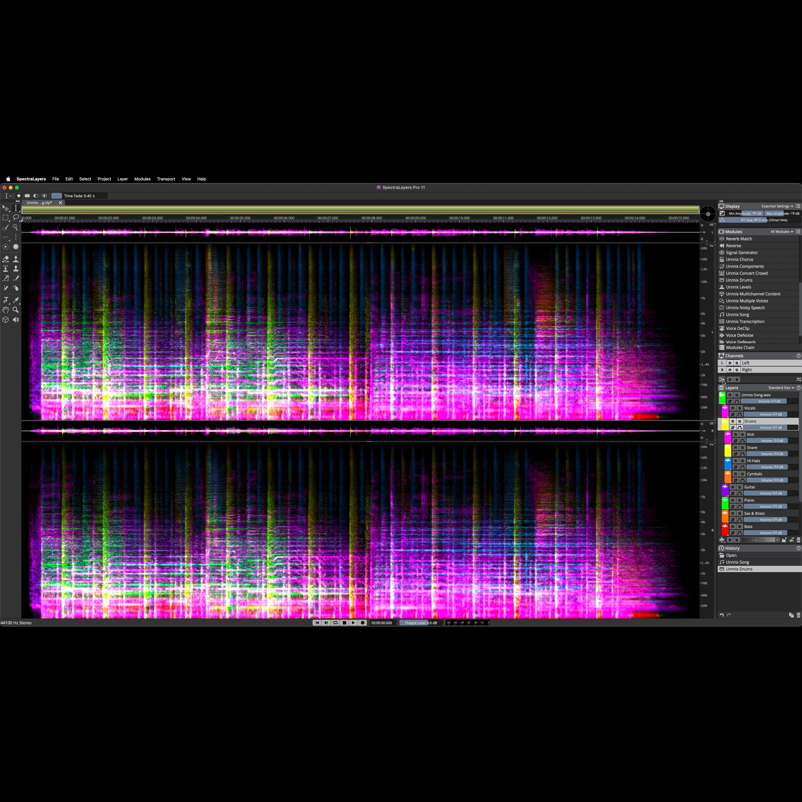Select the hand pan tool
This screenshot has width=802, height=802.
pyautogui.click(x=6, y=310)
